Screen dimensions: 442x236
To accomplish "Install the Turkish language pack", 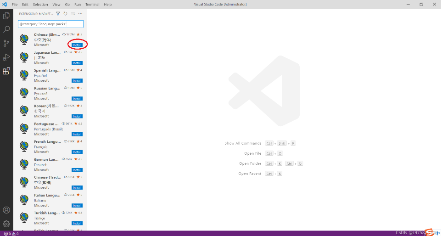I will (x=77, y=223).
